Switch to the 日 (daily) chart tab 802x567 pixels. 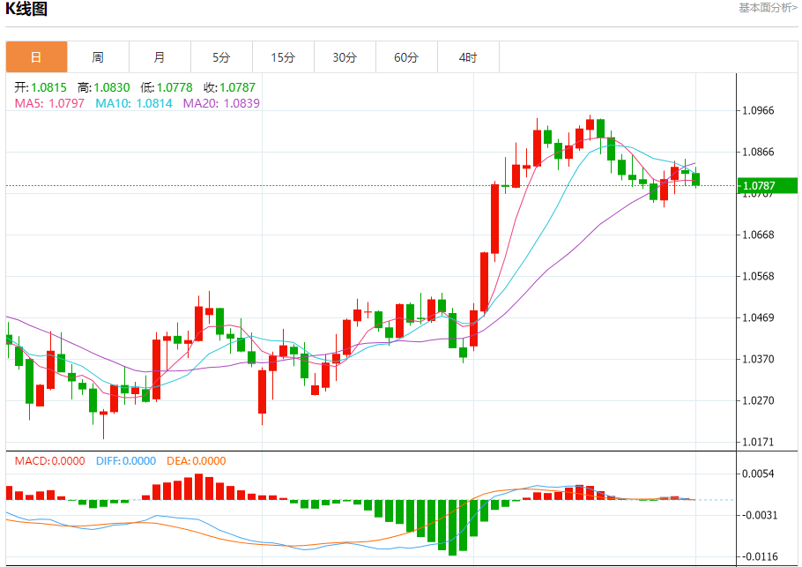point(36,57)
